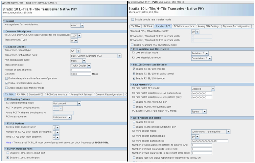Toggle Enable rx_std_rmfifo_full port checkbox
This screenshot has height=163, width=255.
[134, 102]
